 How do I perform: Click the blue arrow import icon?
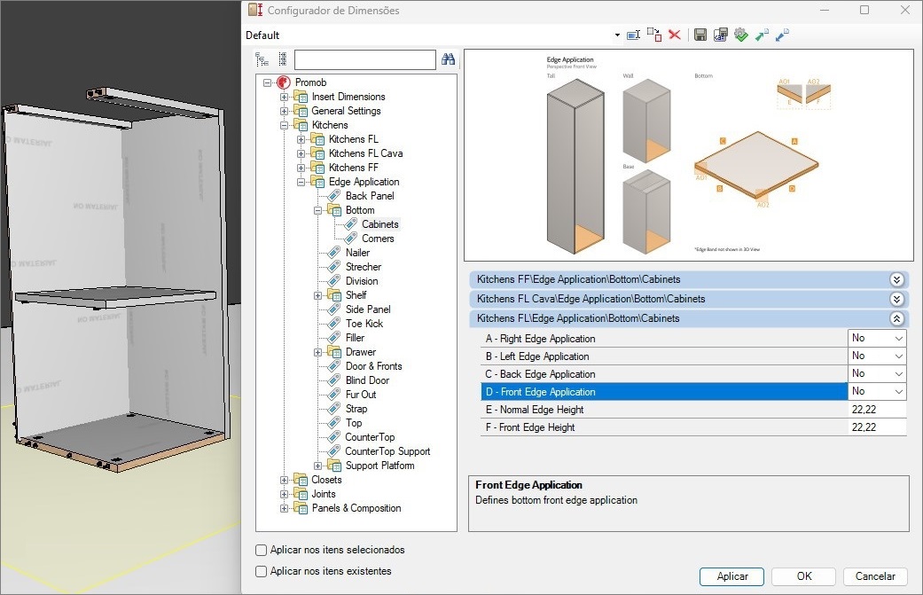point(782,35)
